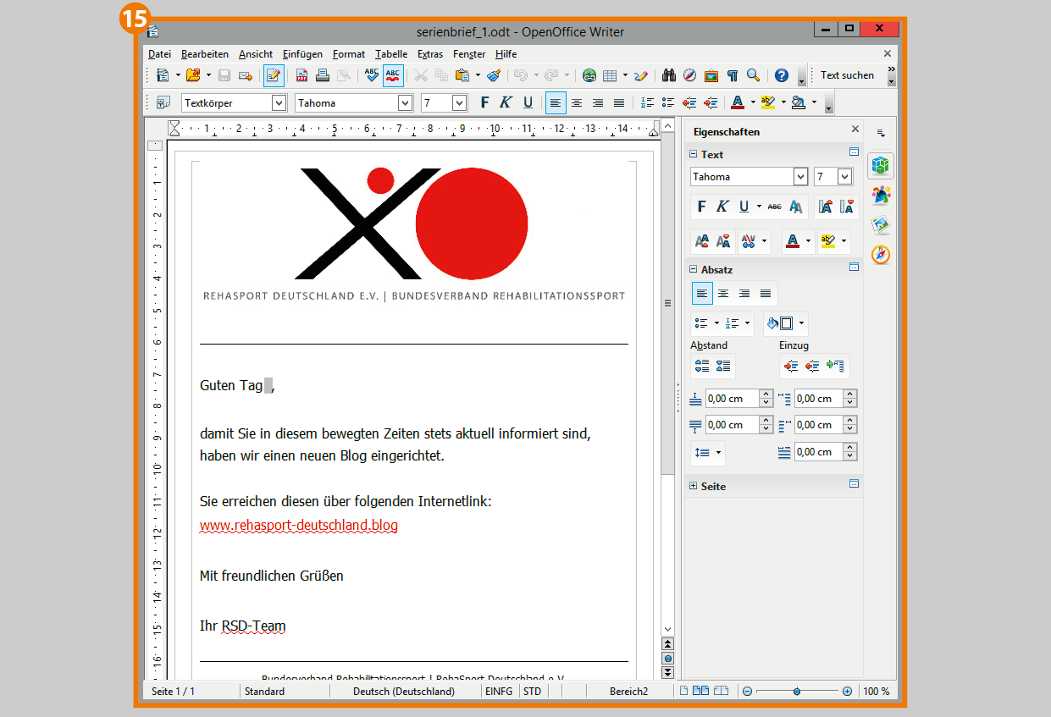Click the www.rehasport-deutschland.blog link text
The width and height of the screenshot is (1051, 717).
tap(298, 525)
